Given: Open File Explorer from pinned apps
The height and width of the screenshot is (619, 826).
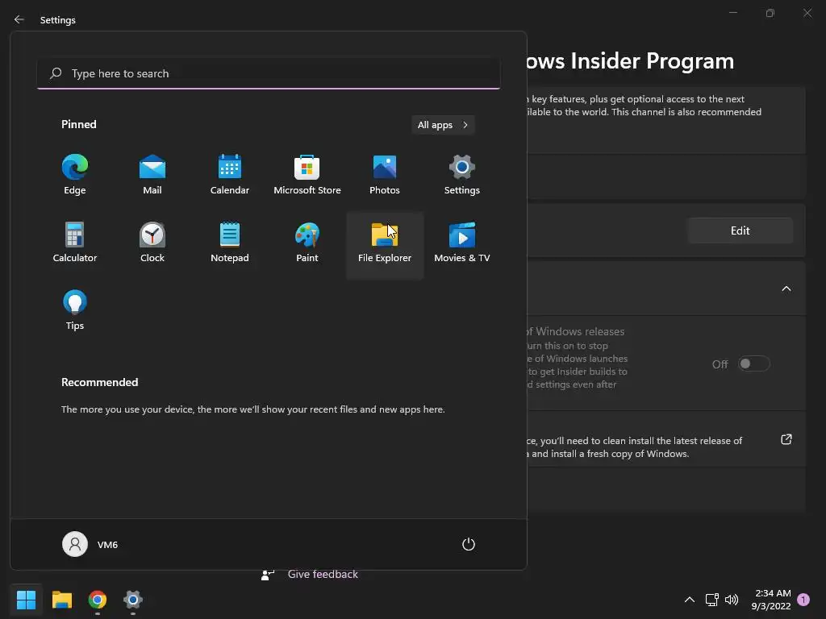Looking at the screenshot, I should [385, 245].
